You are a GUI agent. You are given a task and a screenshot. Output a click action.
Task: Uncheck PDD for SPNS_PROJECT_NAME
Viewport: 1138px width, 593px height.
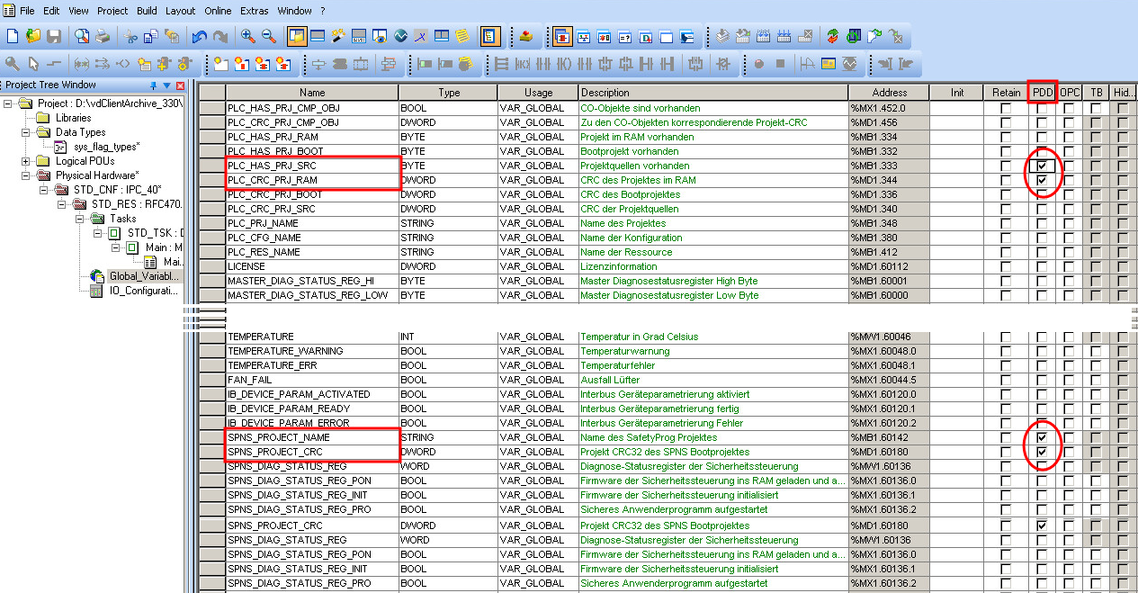(x=1042, y=437)
